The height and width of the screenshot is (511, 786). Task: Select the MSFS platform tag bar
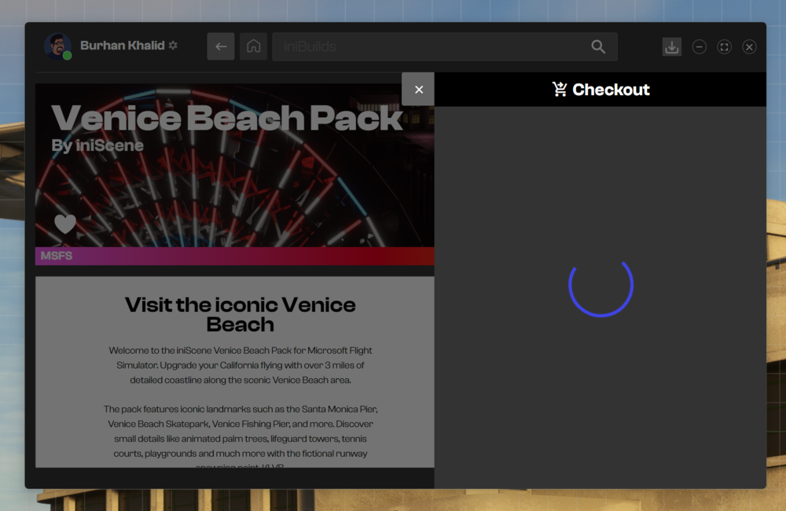(234, 256)
